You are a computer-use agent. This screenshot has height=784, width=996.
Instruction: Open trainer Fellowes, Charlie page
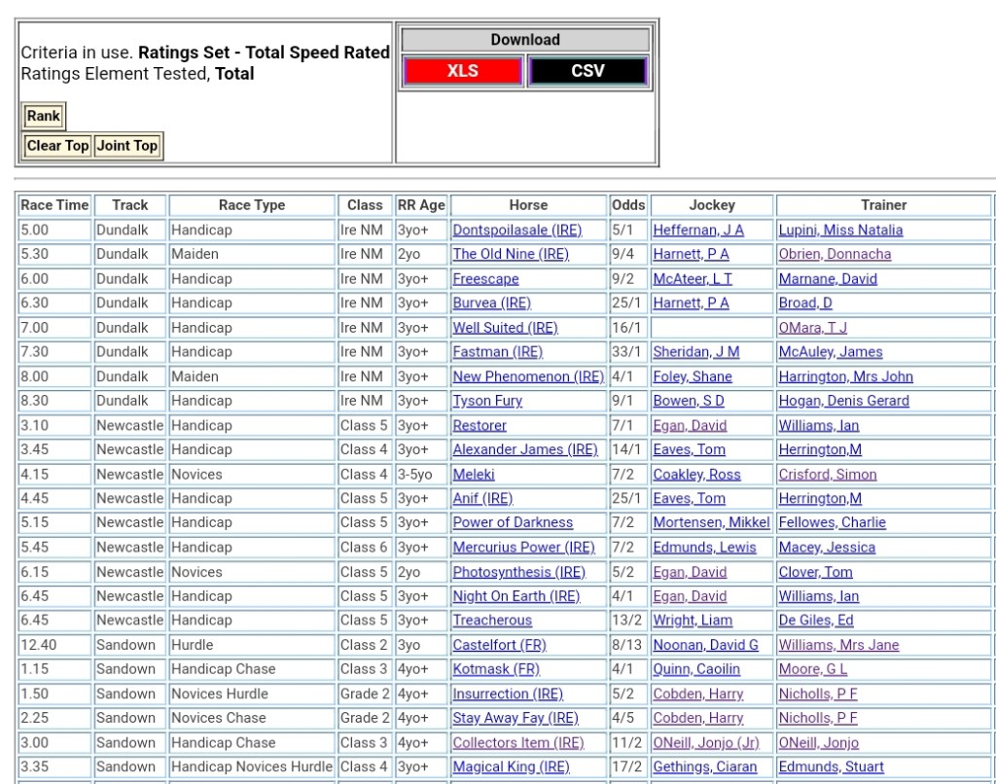(x=832, y=523)
